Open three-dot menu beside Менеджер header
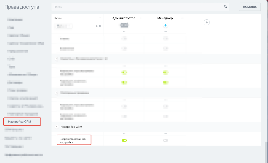This screenshot has height=163, width=268. tap(182, 18)
